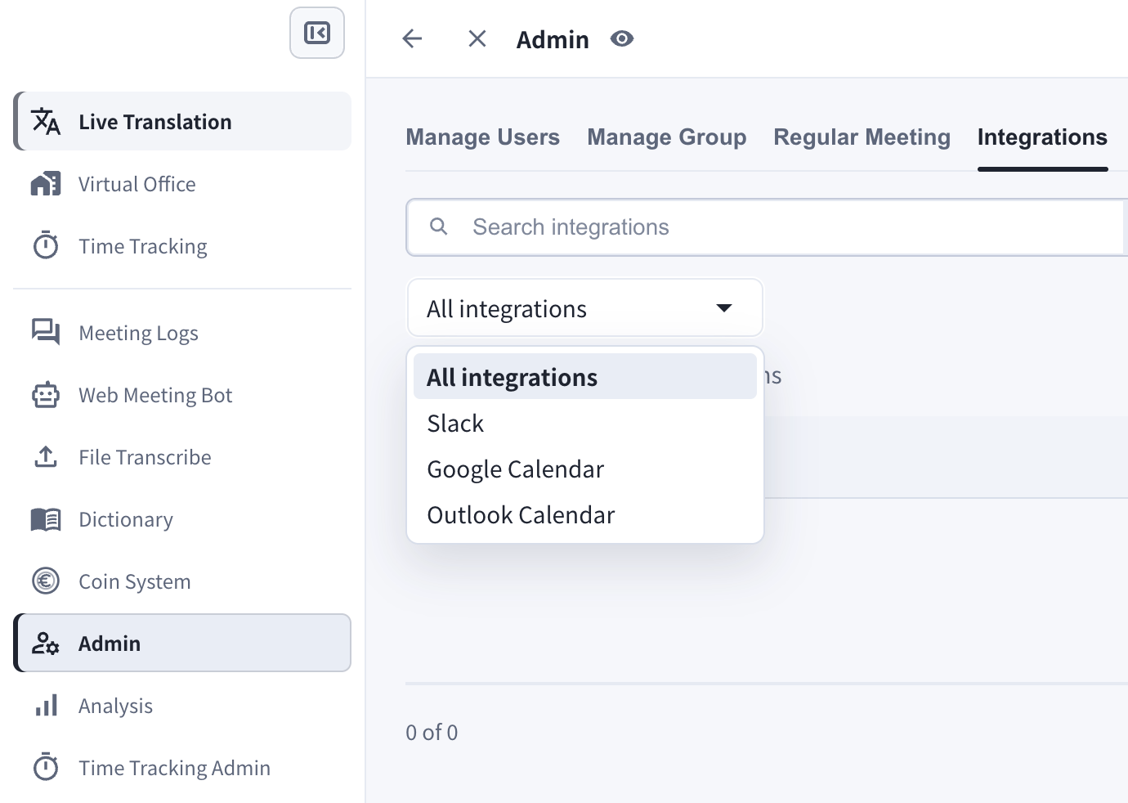The height and width of the screenshot is (803, 1128).
Task: Click the Virtual Office building icon
Action: coord(46,184)
